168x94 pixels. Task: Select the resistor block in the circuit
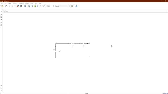click(72, 44)
